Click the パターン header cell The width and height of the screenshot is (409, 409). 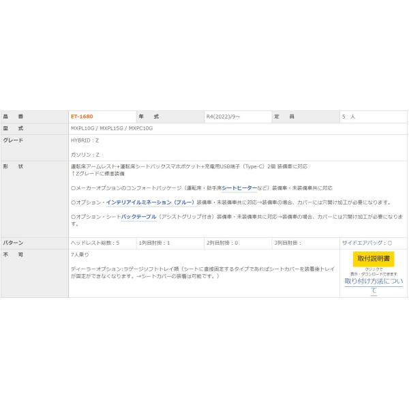pos(35,243)
